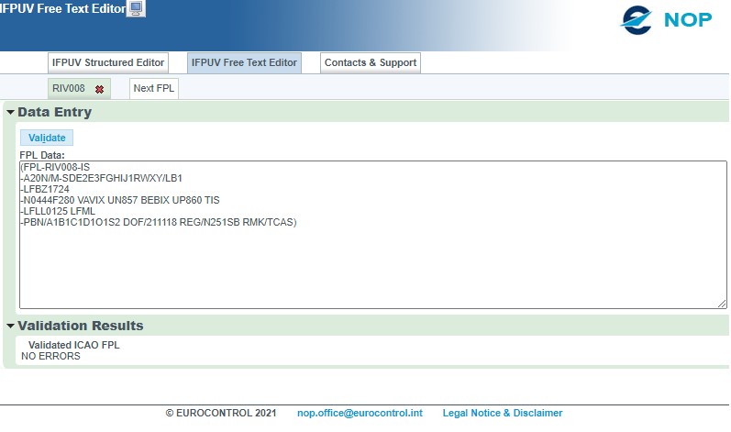Open the Legal Notice & Disclaimer link
The image size is (731, 432).
coord(503,413)
